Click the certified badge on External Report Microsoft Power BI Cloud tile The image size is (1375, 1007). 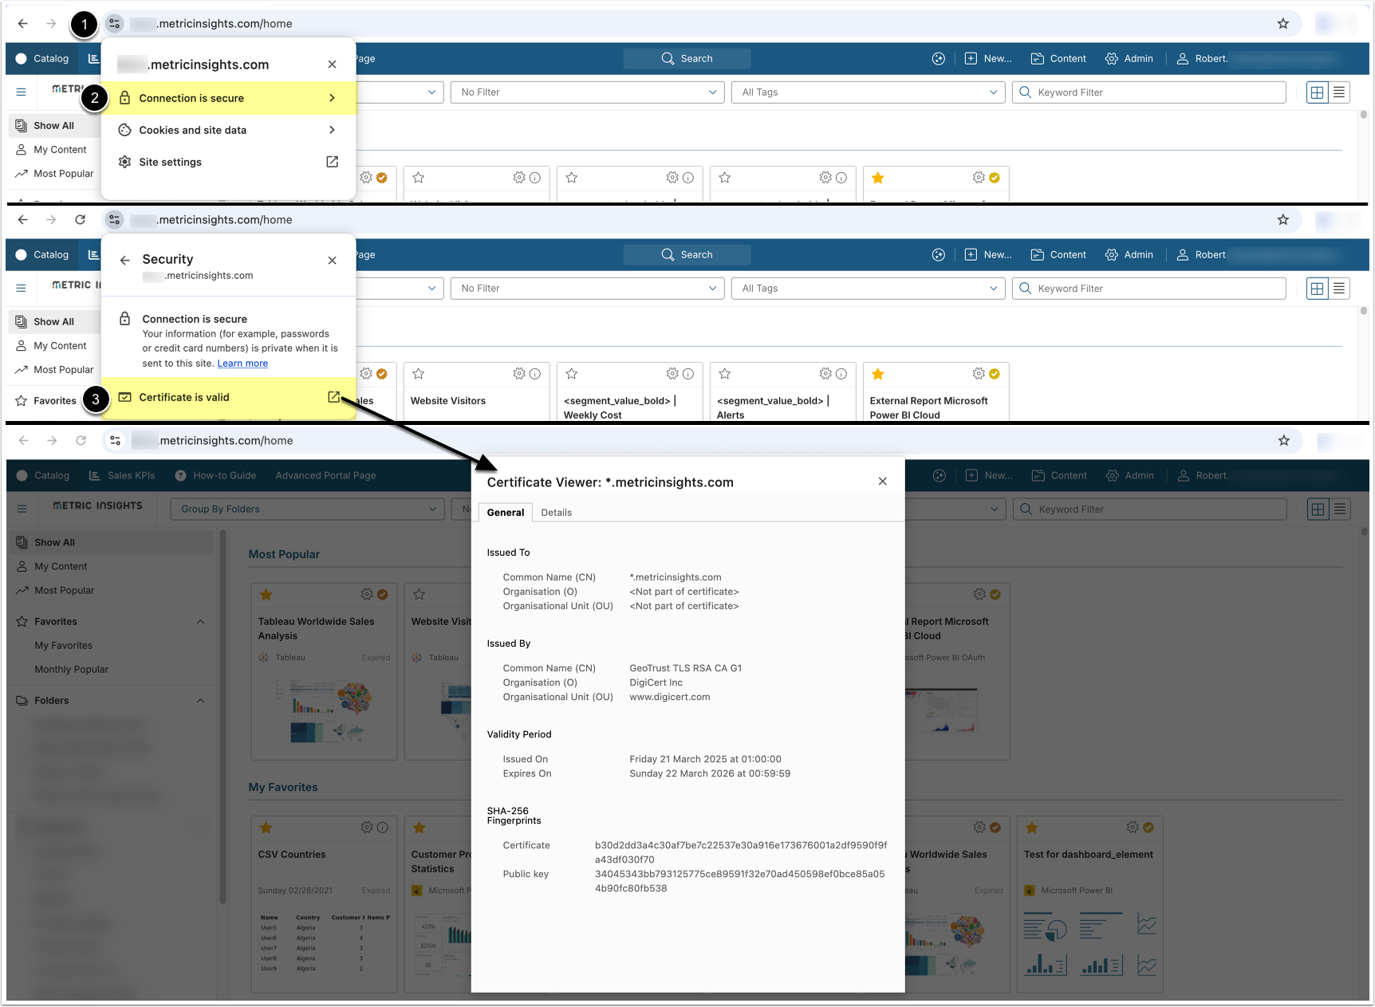click(x=995, y=374)
